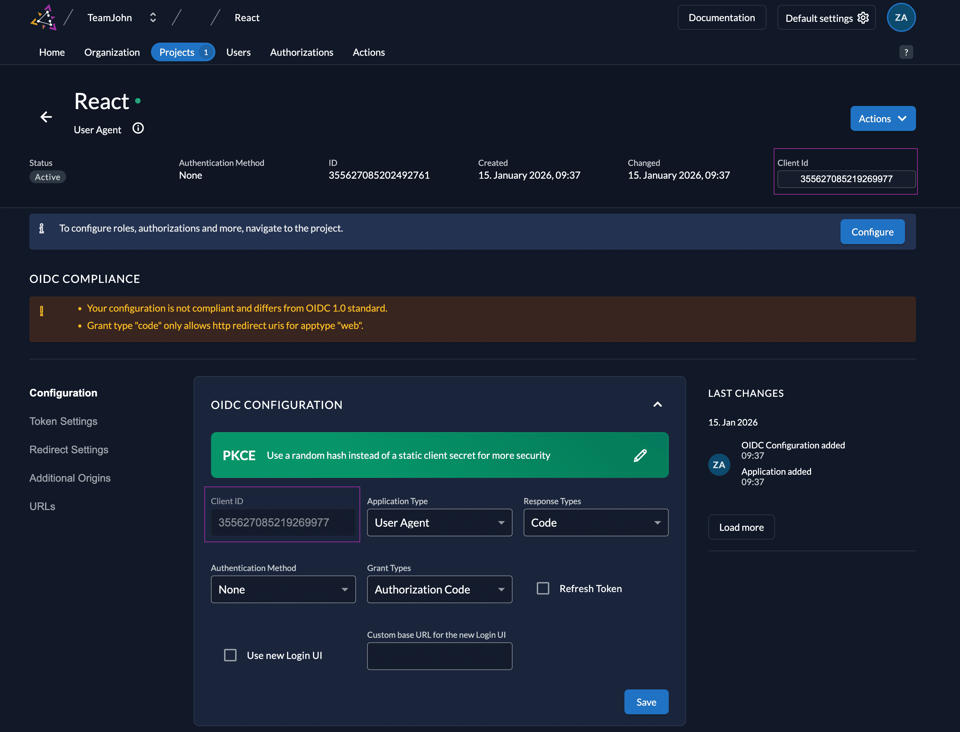960x732 pixels.
Task: Click the Save button
Action: click(x=646, y=702)
